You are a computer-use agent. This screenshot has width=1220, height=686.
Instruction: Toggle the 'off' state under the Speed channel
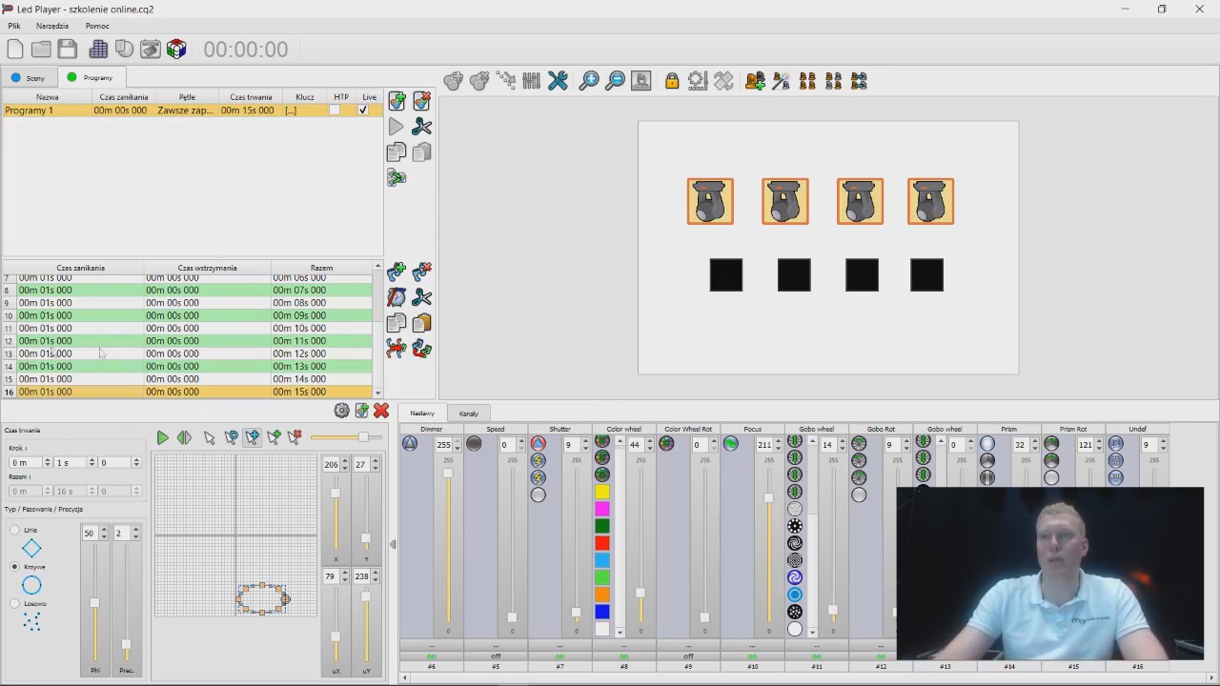tap(496, 656)
